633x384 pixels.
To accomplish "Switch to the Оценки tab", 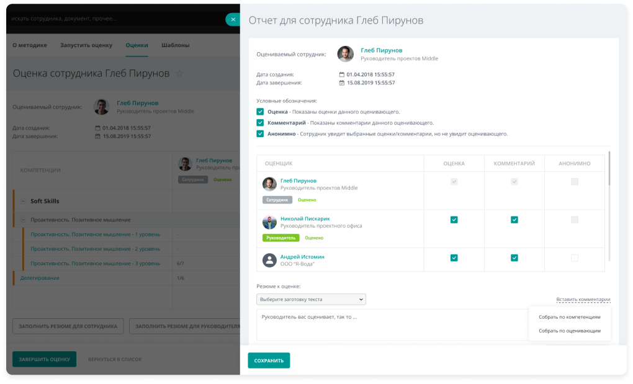I will tap(137, 45).
